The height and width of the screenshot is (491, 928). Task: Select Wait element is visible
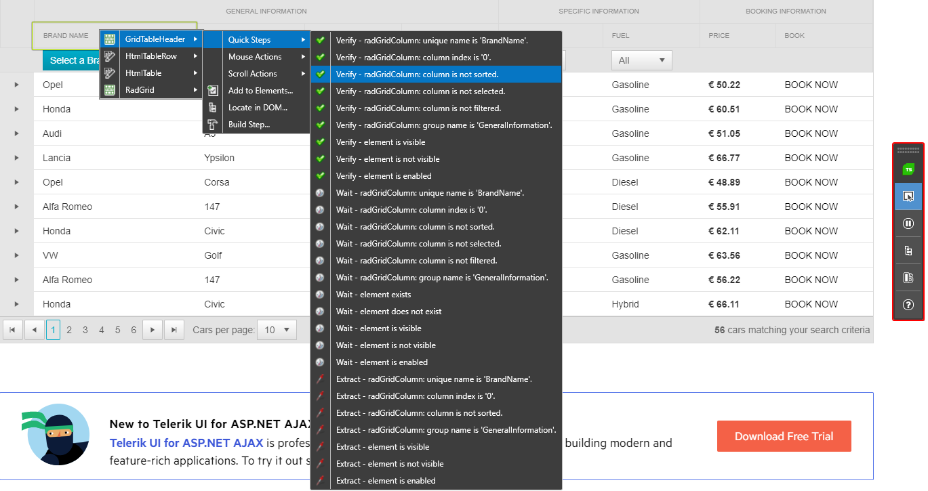pos(436,328)
